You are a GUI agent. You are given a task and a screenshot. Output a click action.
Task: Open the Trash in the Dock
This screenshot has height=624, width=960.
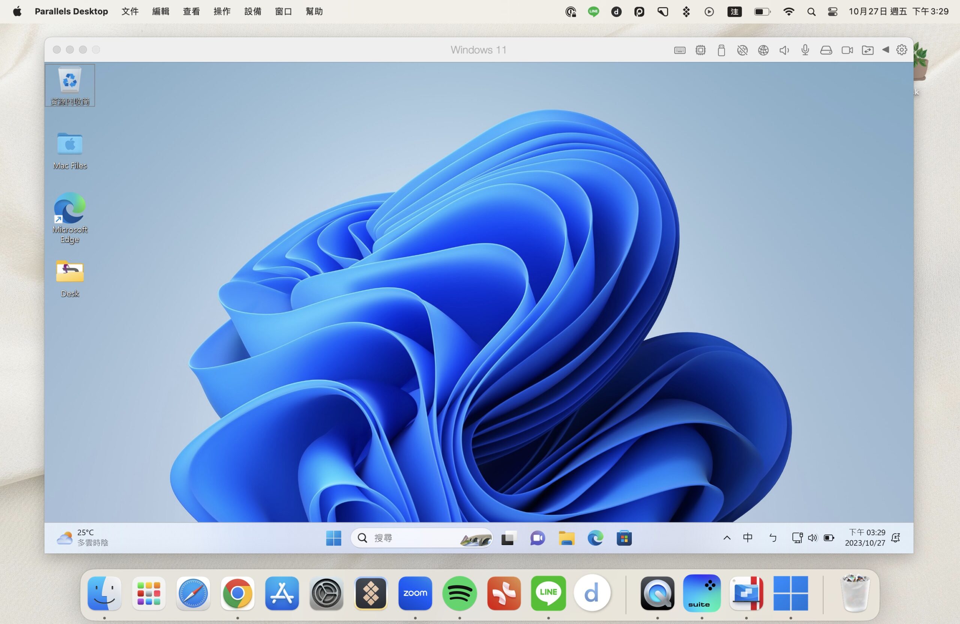point(855,593)
